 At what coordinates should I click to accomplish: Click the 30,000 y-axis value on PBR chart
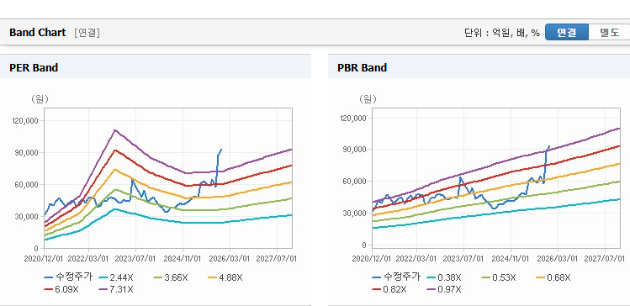coord(354,213)
